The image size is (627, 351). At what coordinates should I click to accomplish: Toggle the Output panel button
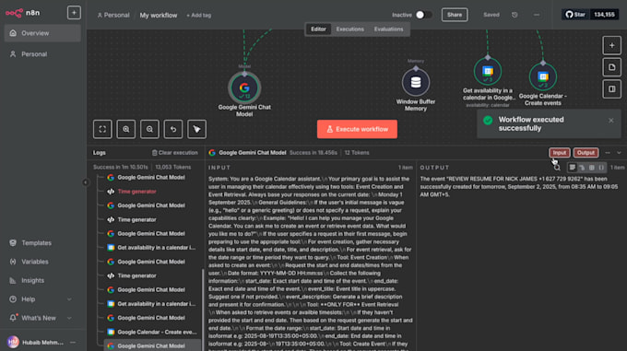tap(586, 153)
